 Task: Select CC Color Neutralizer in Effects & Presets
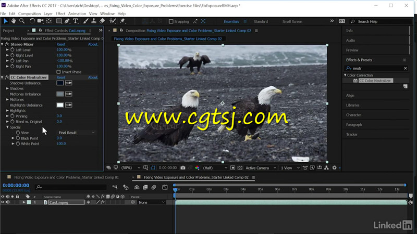(x=375, y=81)
